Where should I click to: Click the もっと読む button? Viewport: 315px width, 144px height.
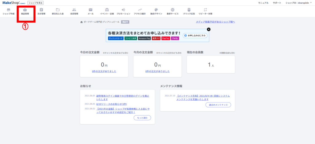click(x=142, y=118)
